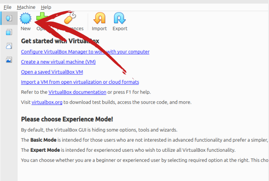Click the blue Export appliance icon
This screenshot has height=181, width=269.
[x=120, y=18]
